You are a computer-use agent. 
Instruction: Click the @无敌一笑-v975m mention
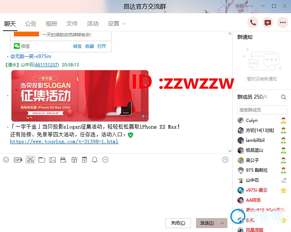pyautogui.click(x=31, y=56)
